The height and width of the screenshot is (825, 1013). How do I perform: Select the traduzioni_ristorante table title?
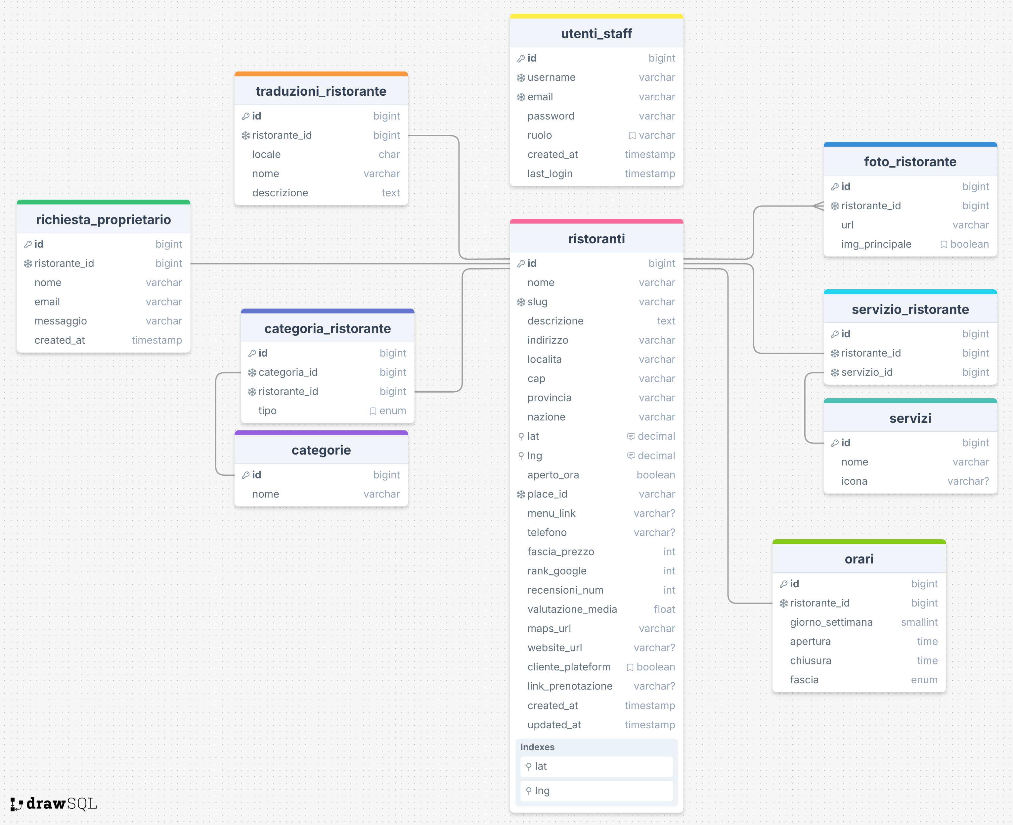point(321,91)
